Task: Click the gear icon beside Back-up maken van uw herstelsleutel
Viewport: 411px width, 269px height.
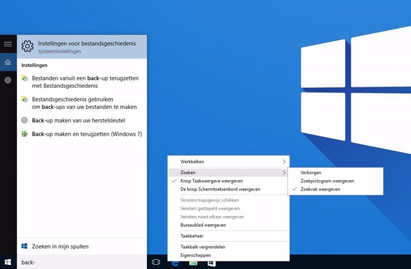Action: [x=24, y=120]
